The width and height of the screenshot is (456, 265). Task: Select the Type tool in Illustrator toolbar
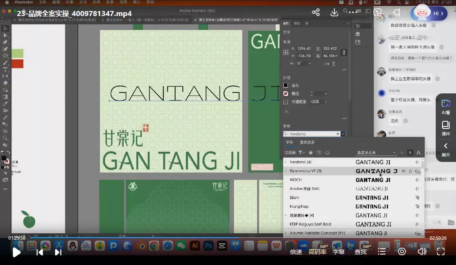(5, 69)
